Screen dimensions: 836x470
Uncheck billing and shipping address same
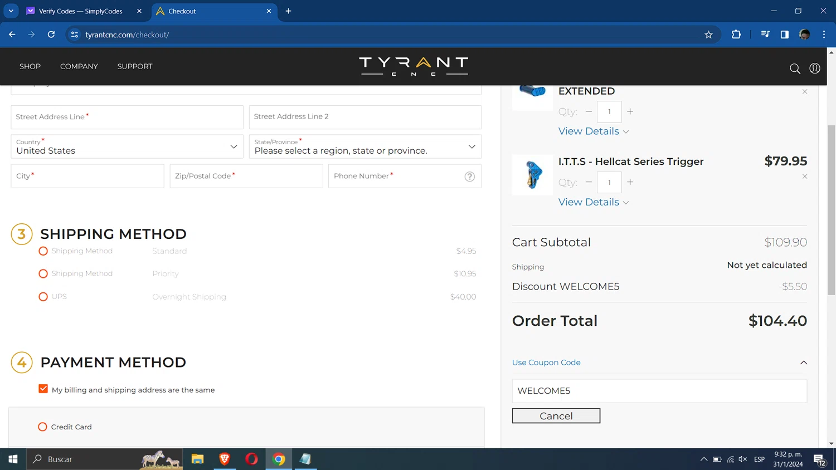(43, 389)
